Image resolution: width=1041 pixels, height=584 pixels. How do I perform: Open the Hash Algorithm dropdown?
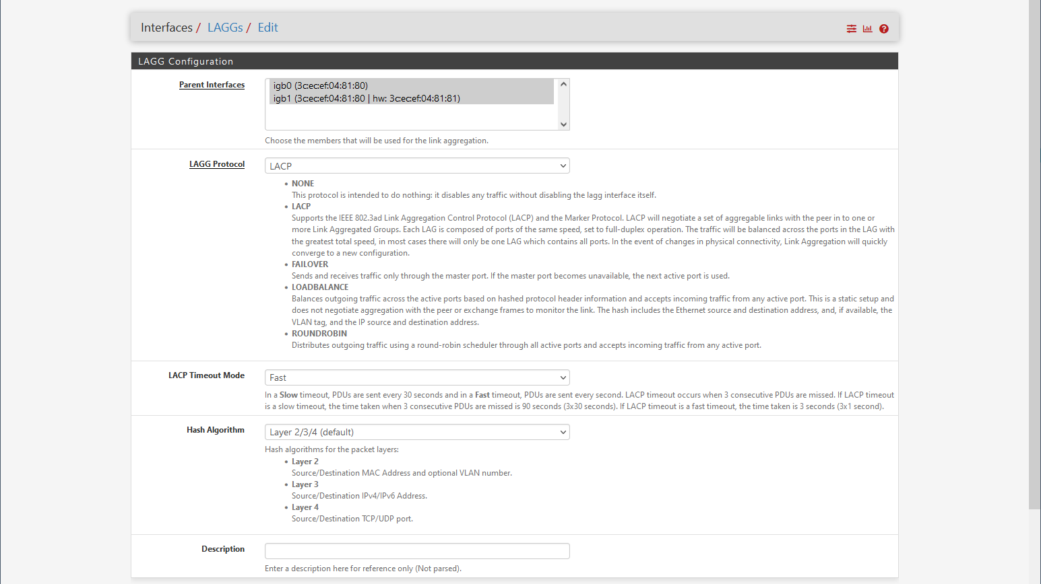(417, 433)
